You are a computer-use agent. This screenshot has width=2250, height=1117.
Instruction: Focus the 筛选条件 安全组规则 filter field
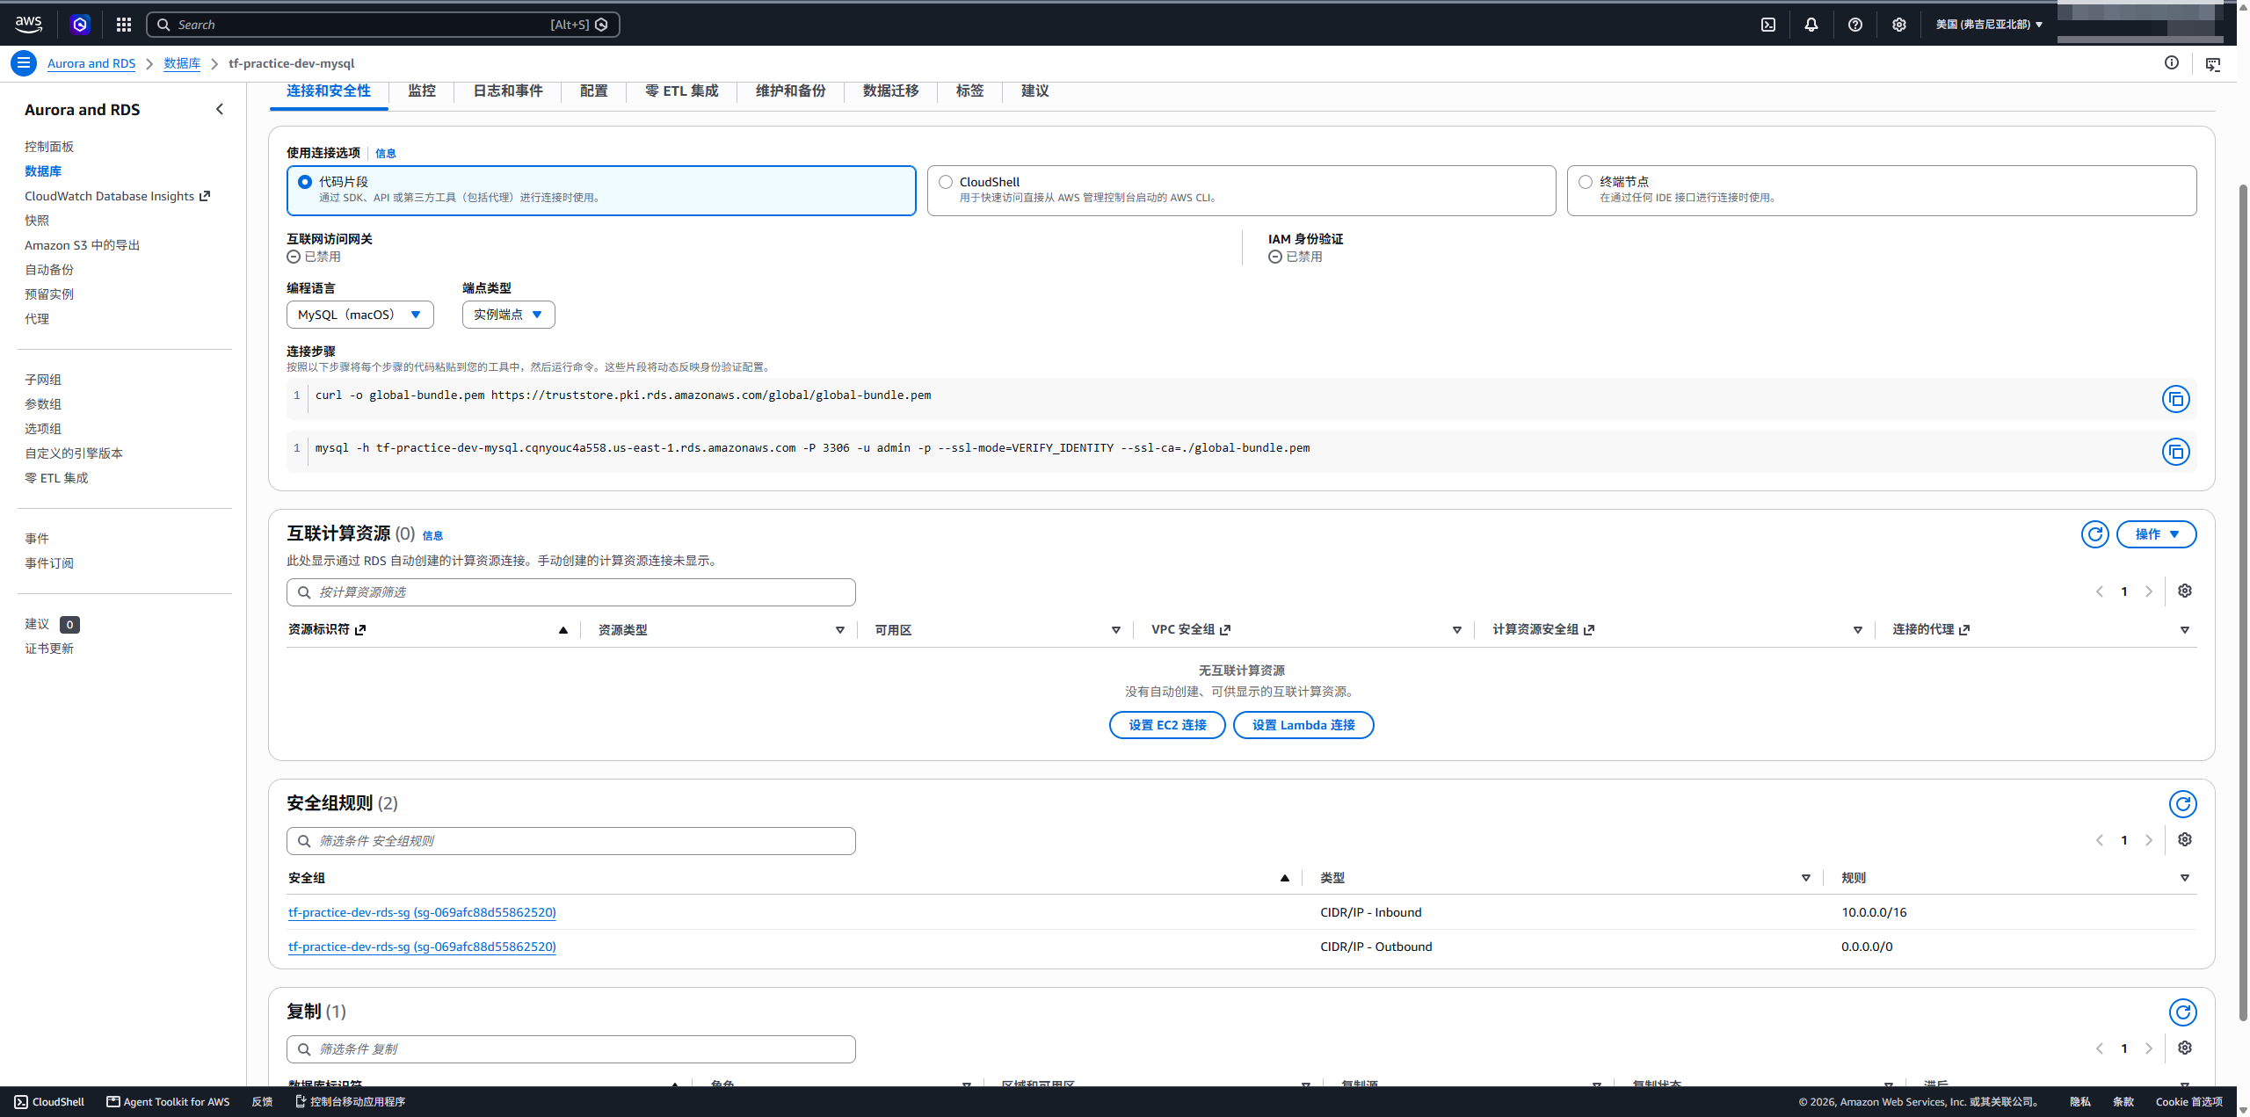click(x=571, y=841)
